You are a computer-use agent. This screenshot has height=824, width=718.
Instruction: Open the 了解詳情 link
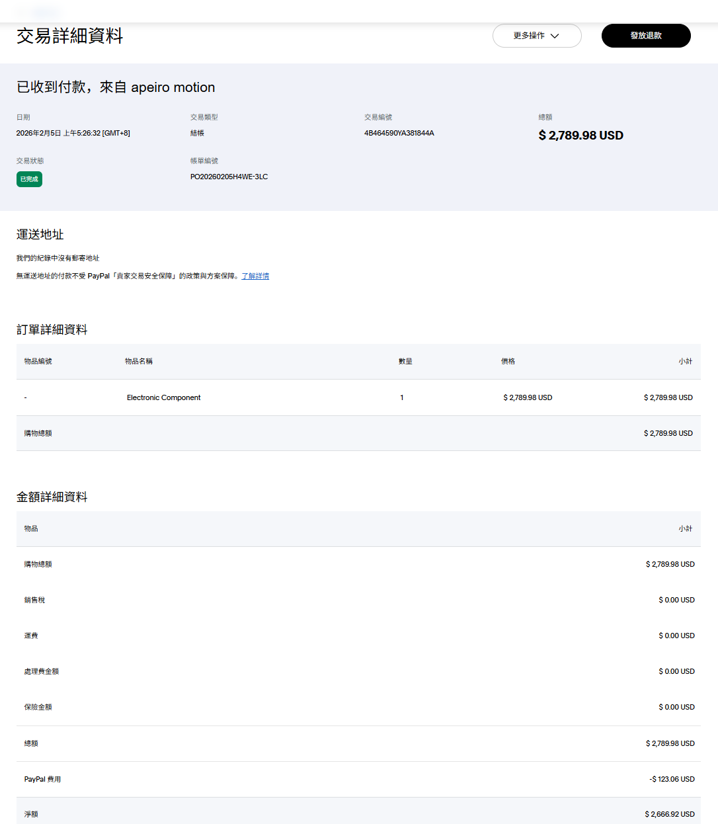[255, 276]
